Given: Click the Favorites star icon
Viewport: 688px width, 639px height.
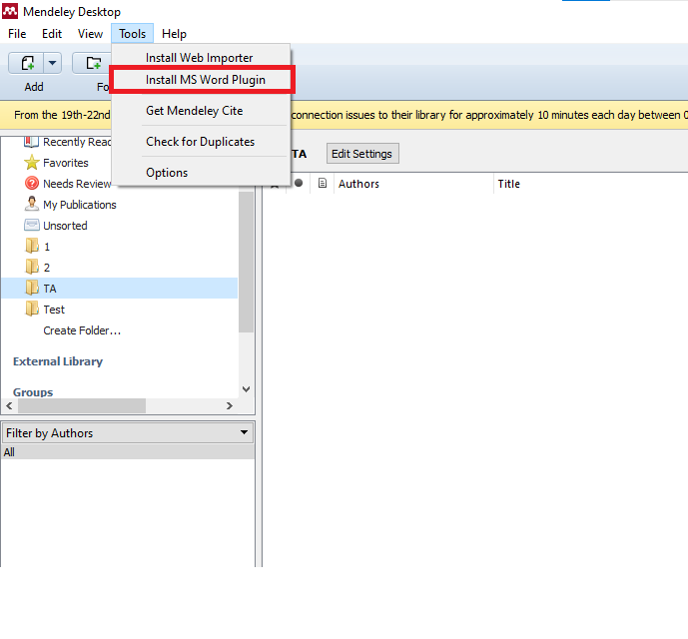Looking at the screenshot, I should (32, 163).
